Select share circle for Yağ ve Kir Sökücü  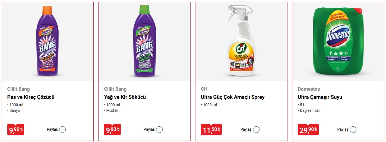tap(159, 130)
